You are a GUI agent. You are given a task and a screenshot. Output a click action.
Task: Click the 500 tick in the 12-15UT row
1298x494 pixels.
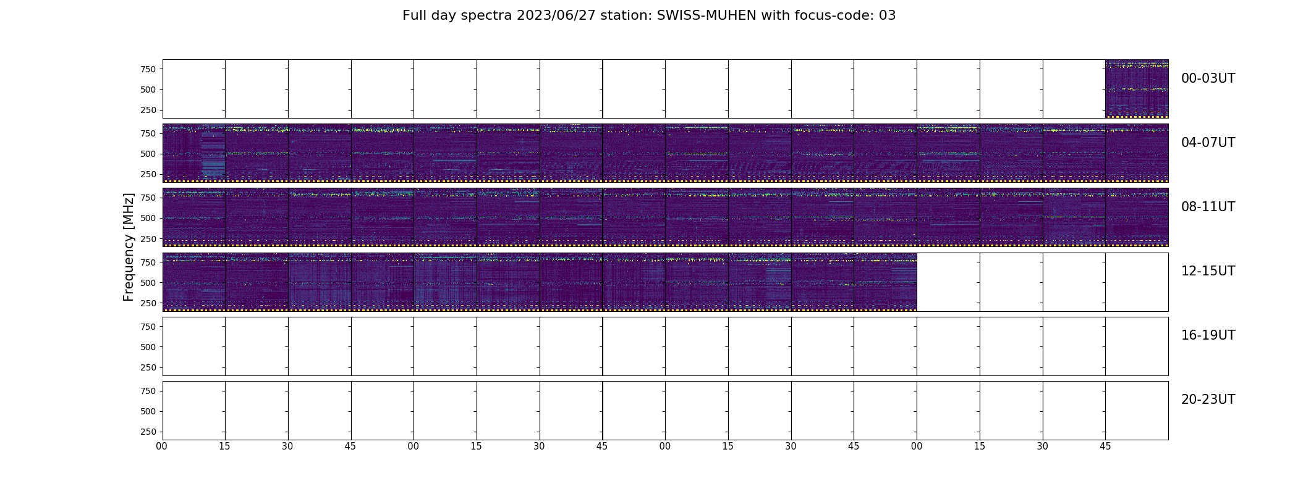point(148,283)
